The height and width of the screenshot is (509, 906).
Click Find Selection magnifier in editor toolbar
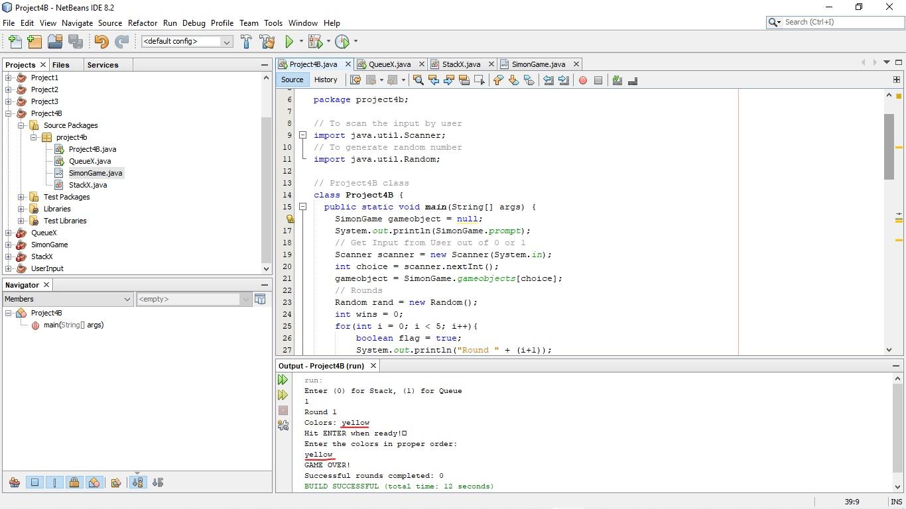418,80
